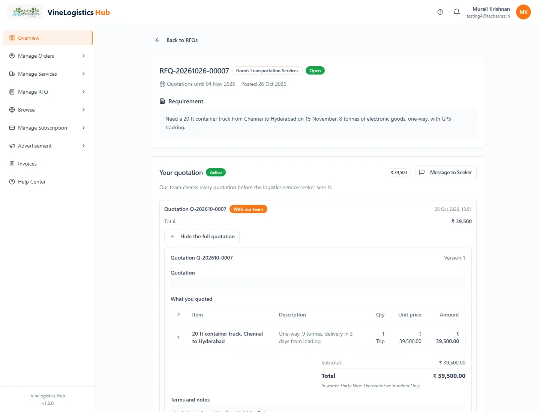This screenshot has height=412, width=540.
Task: Click the ₹ 39,500 price chip
Action: click(x=399, y=173)
